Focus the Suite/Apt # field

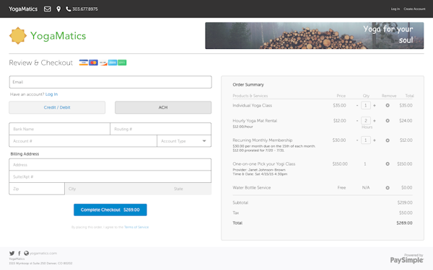click(110, 177)
